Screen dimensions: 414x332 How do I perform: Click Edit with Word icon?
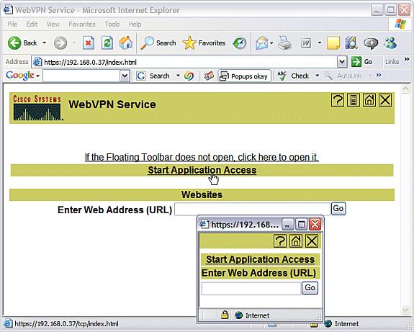coord(306,42)
